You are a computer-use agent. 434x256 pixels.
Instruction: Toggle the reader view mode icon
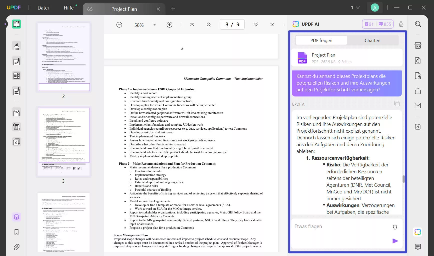click(x=17, y=24)
